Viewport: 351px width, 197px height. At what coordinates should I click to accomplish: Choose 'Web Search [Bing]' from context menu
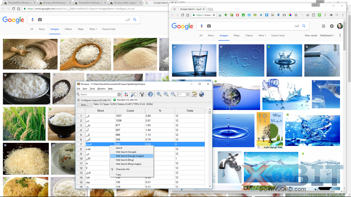[132, 160]
